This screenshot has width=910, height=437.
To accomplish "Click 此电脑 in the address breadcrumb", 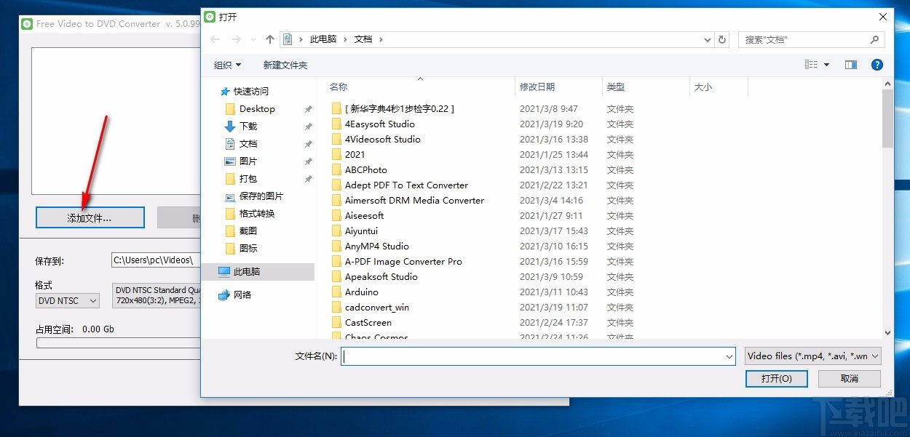I will (x=323, y=39).
